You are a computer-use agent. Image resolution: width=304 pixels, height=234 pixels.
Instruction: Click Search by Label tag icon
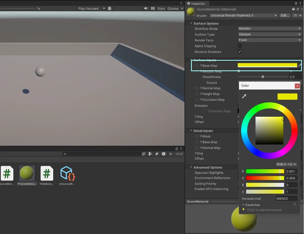(157, 154)
